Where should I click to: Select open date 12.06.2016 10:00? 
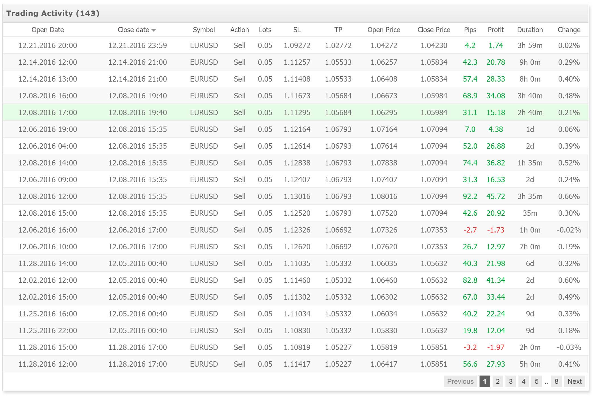pyautogui.click(x=48, y=247)
